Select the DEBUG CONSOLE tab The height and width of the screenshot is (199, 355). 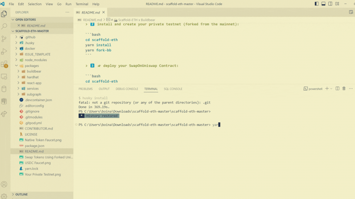[127, 89]
